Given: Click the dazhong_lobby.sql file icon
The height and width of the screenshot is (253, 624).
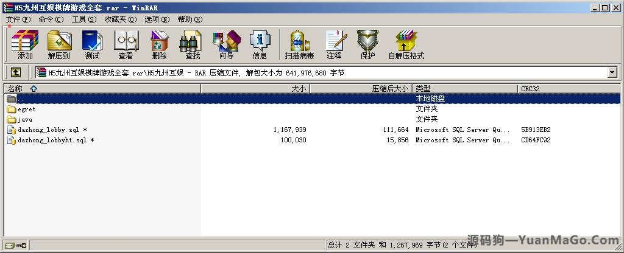Looking at the screenshot, I should (12, 130).
